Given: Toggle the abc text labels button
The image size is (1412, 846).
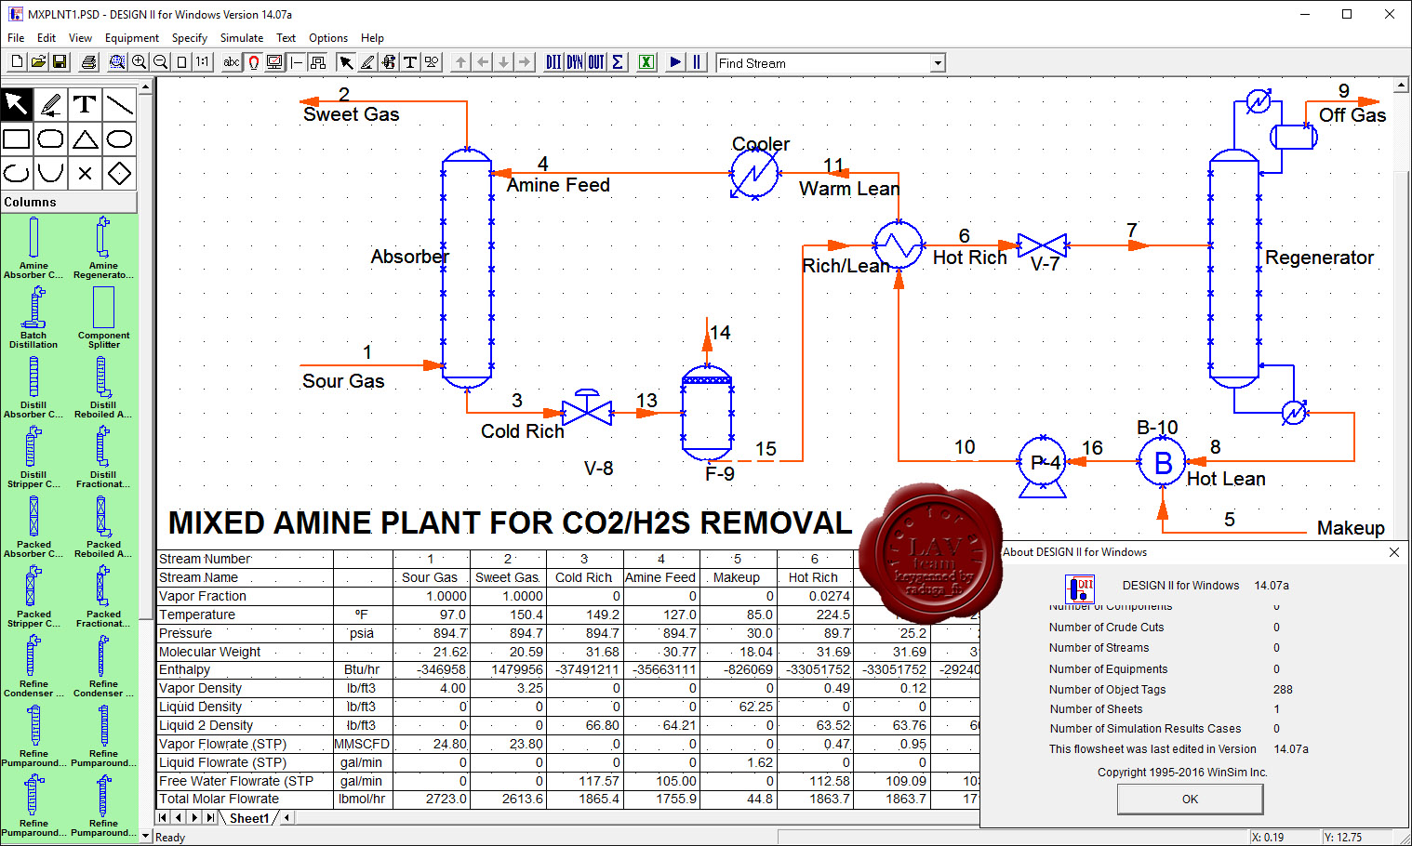Looking at the screenshot, I should [232, 62].
